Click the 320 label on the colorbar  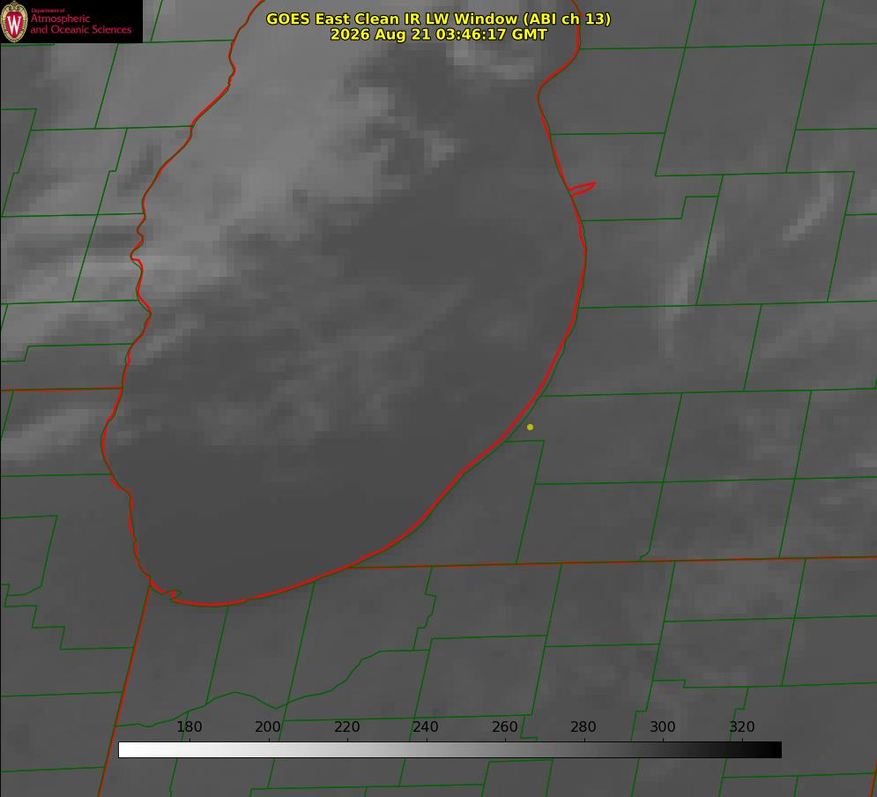742,726
